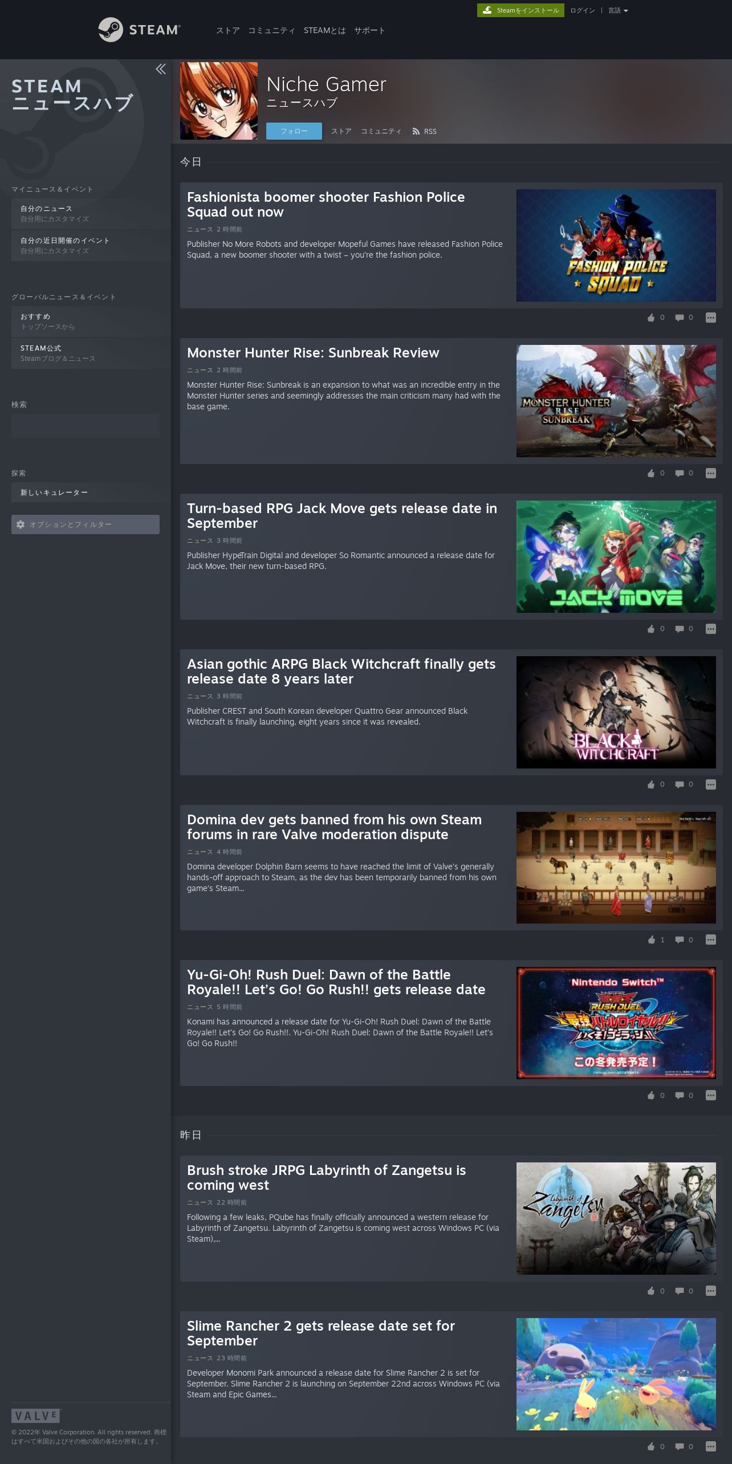Open comments on Domina dev article
Image resolution: width=732 pixels, height=1464 pixels.
click(x=680, y=940)
